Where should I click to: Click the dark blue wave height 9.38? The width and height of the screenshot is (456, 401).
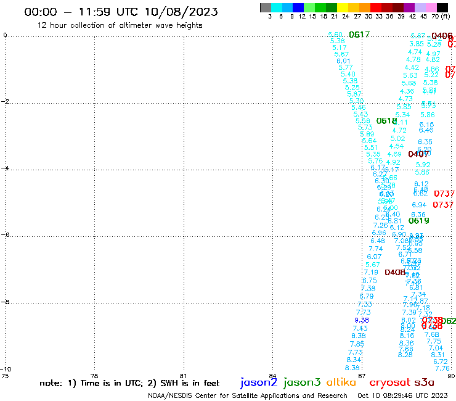point(362,320)
